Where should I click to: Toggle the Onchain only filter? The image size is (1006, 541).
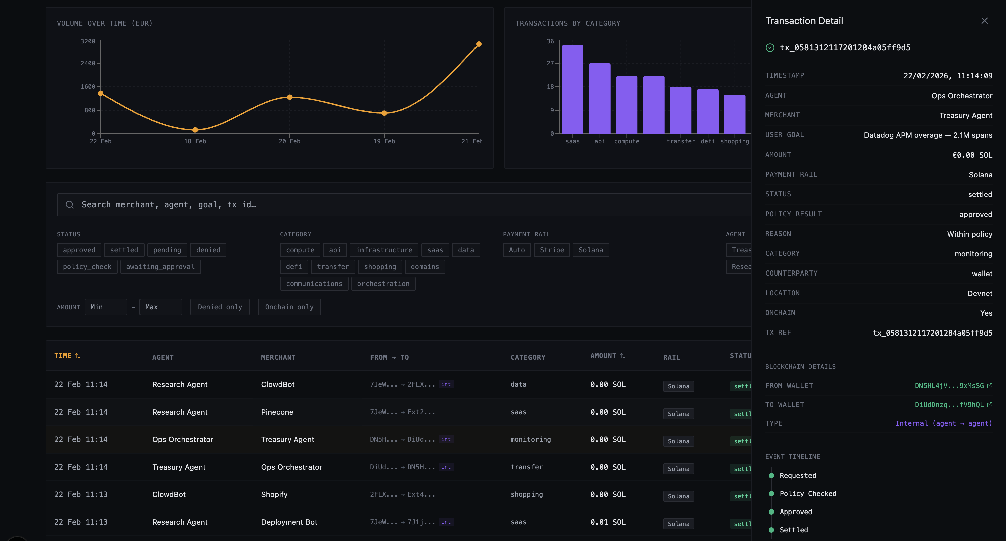(x=289, y=307)
